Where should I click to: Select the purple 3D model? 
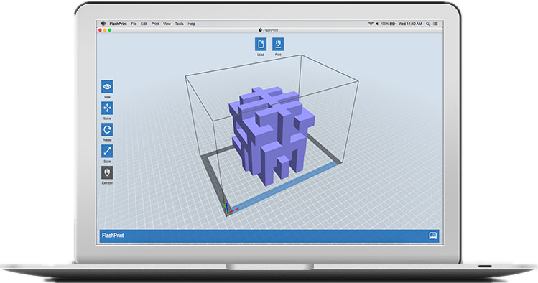click(271, 134)
